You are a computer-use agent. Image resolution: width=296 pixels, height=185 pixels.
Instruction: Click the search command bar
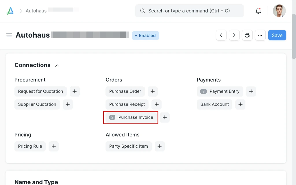[x=189, y=11]
